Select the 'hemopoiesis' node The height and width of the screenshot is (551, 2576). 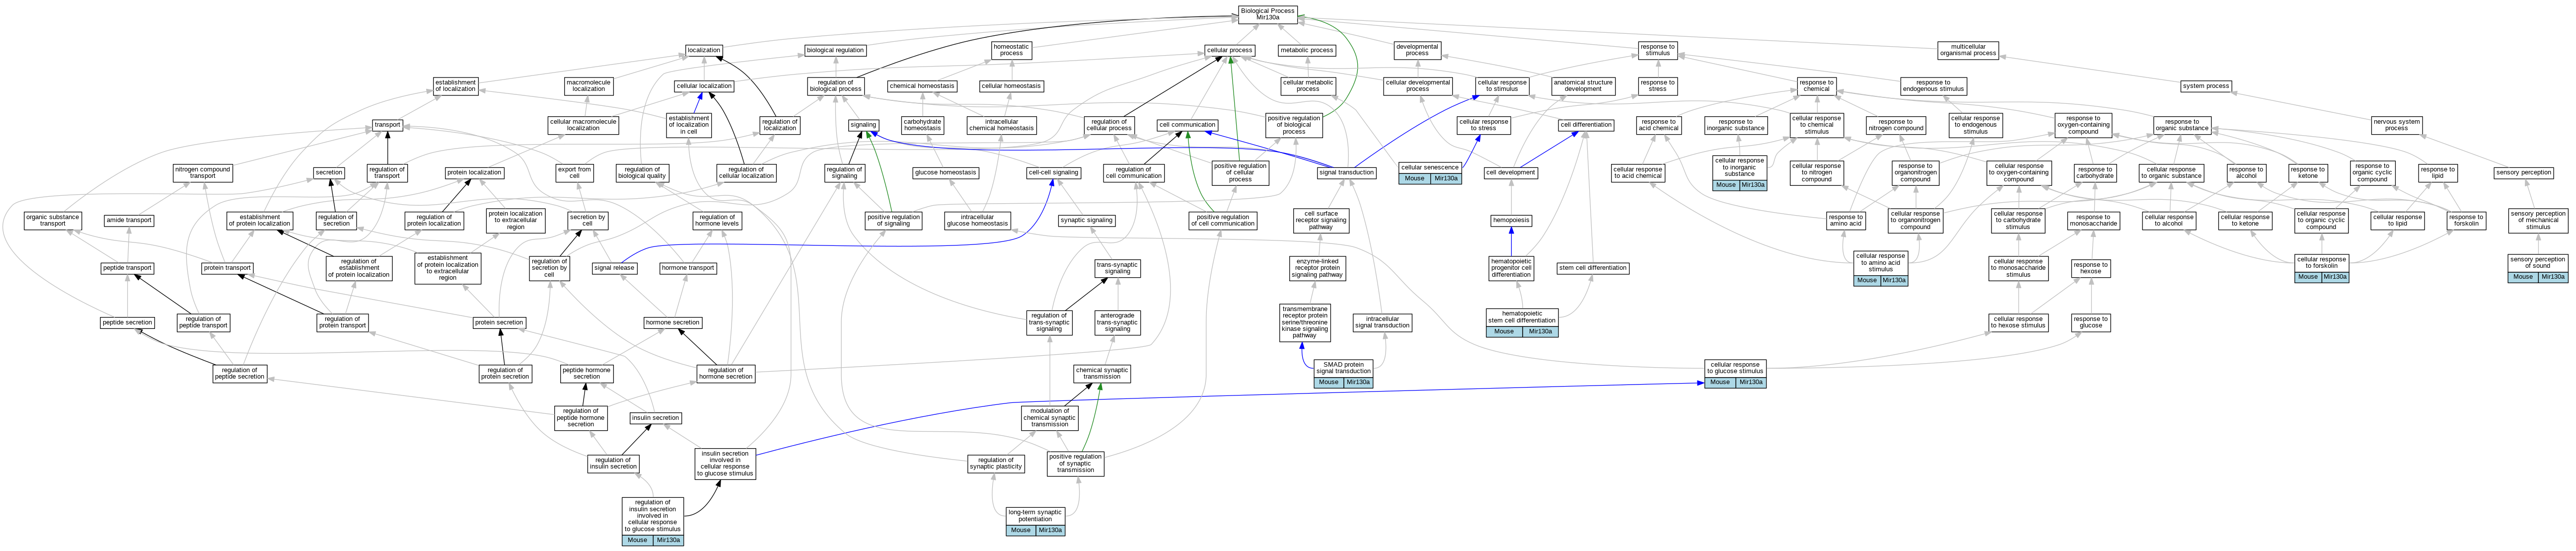point(1510,220)
